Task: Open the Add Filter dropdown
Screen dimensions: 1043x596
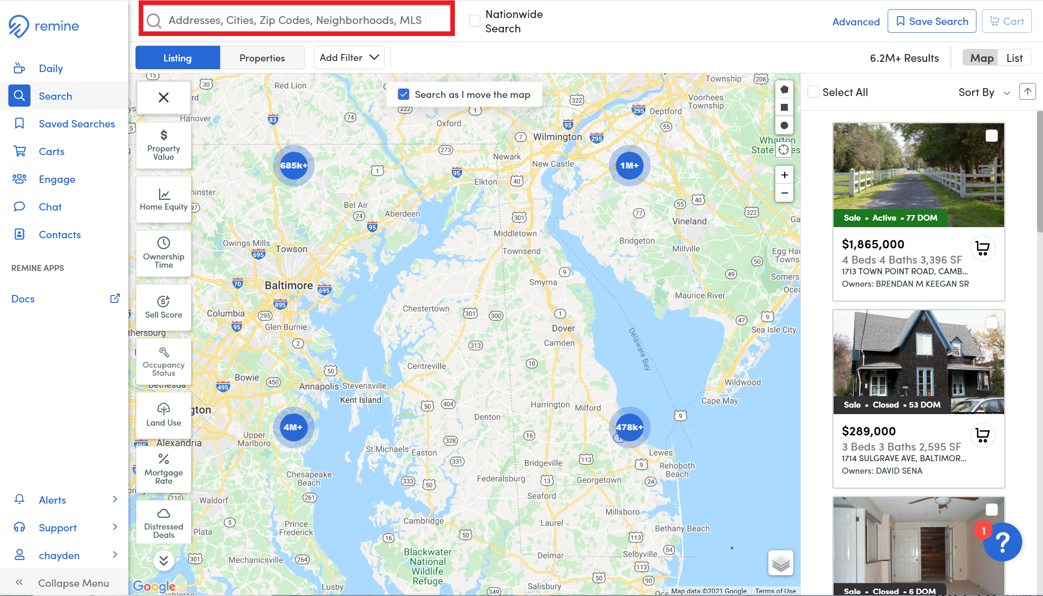Action: (x=349, y=58)
